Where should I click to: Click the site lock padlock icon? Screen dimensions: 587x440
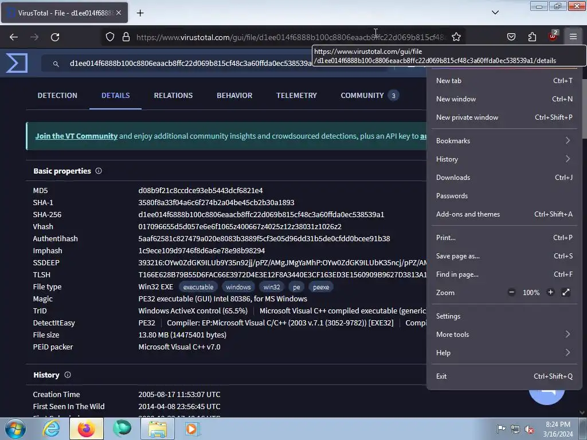click(126, 37)
